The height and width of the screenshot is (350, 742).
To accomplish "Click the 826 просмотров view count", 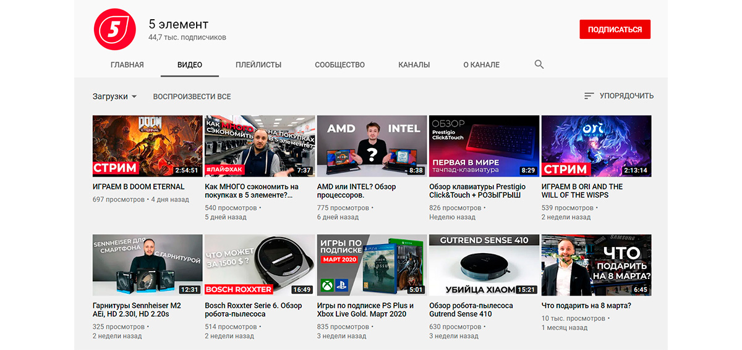I will (455, 209).
